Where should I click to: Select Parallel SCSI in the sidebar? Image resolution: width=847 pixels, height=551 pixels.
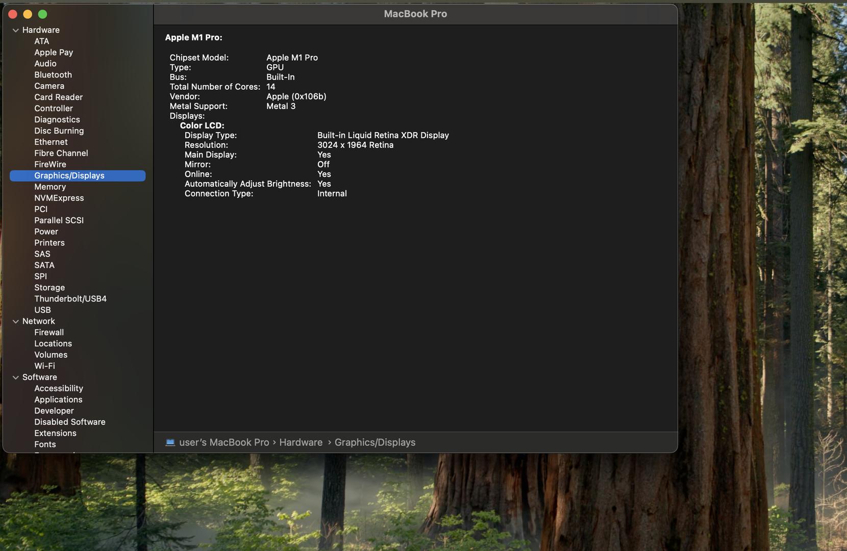[59, 221]
